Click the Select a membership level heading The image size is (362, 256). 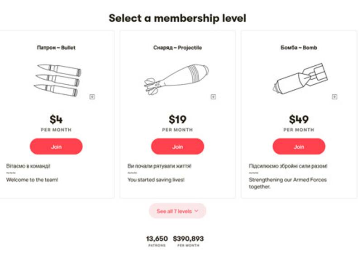pos(177,19)
